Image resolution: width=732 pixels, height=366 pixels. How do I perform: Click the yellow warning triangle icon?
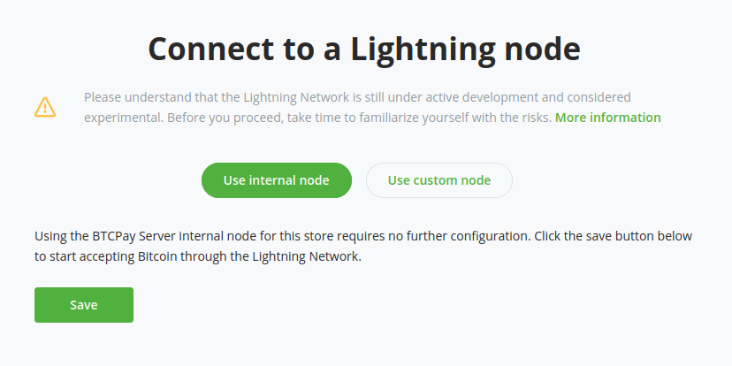coord(45,107)
